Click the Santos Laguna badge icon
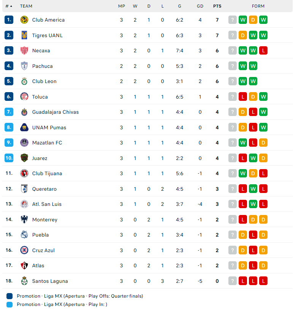 click(24, 281)
